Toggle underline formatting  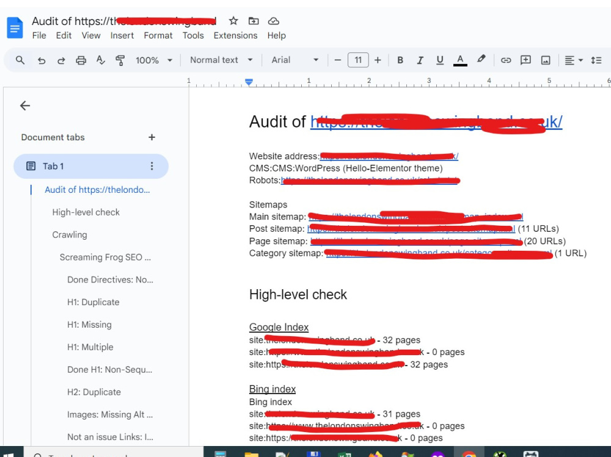click(x=440, y=60)
